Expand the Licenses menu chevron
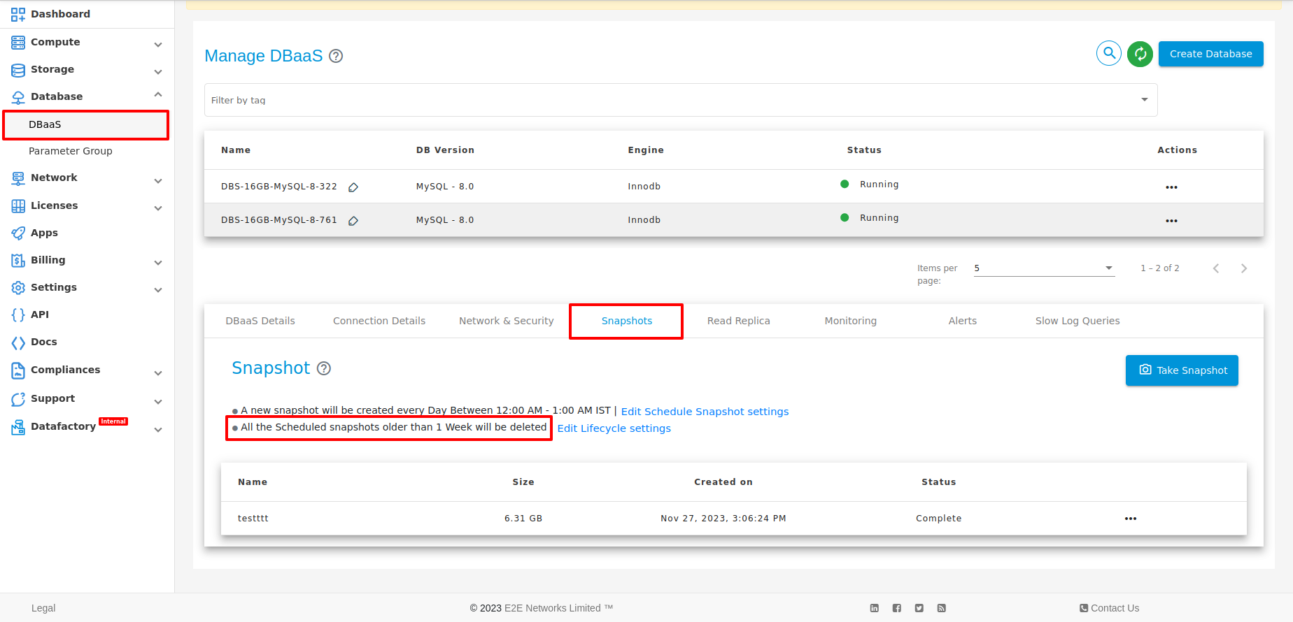Viewport: 1293px width, 622px height. click(158, 208)
